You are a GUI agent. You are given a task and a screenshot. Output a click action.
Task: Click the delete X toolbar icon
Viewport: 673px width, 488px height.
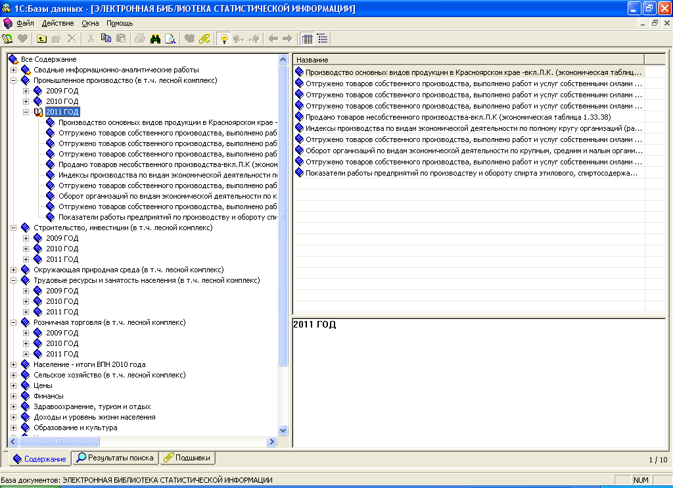[x=72, y=39]
